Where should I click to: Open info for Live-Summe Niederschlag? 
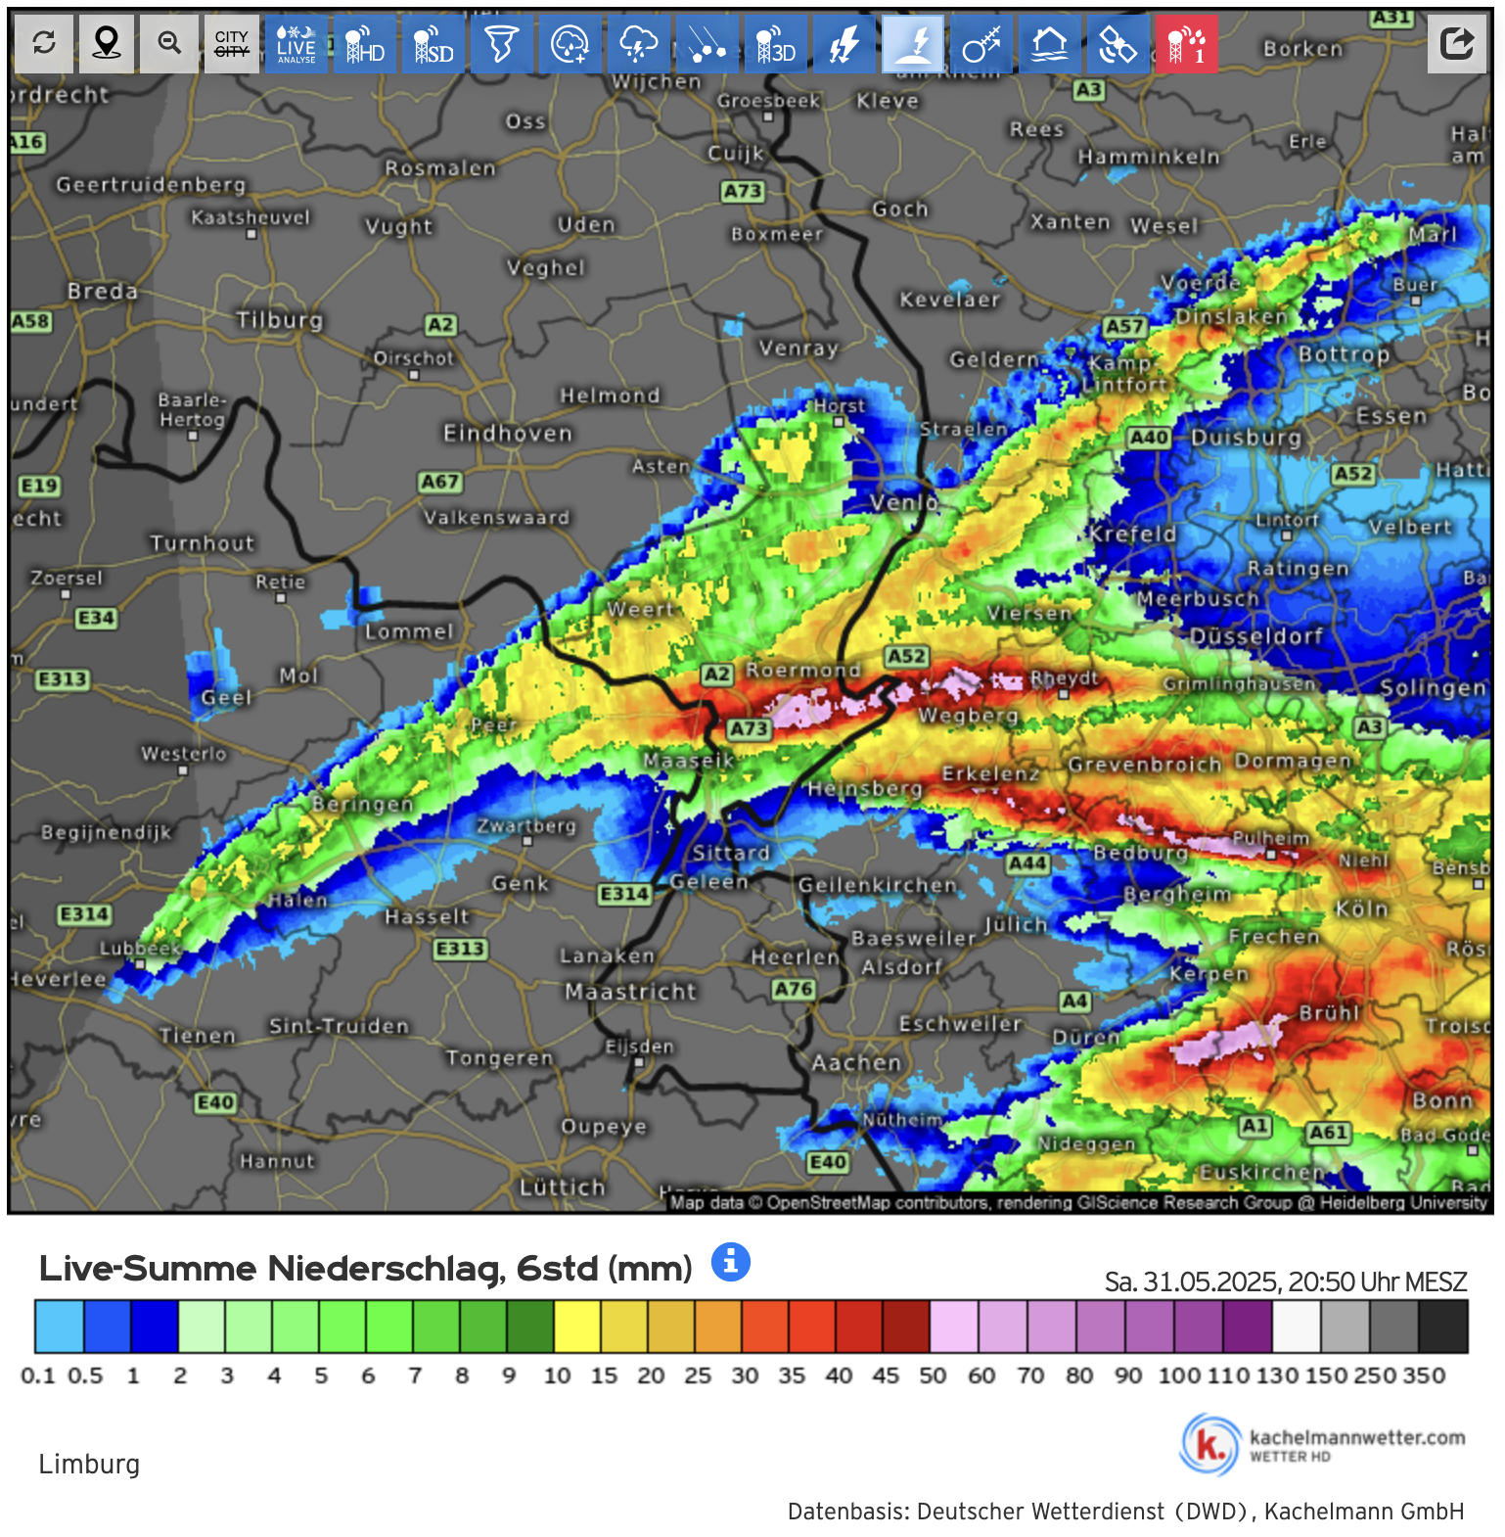(731, 1262)
